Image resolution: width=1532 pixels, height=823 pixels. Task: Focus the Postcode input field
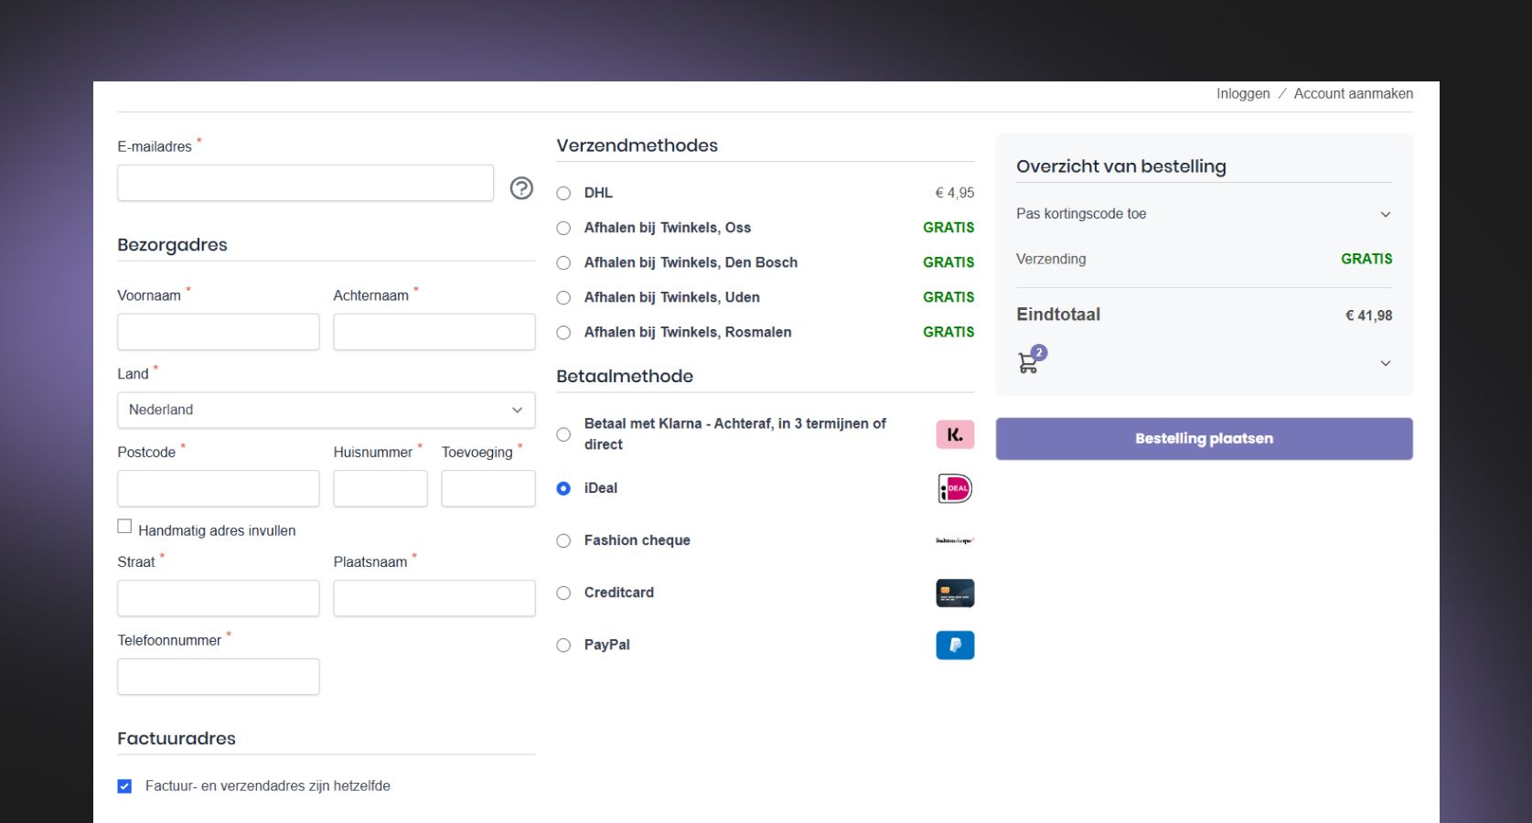pyautogui.click(x=219, y=488)
